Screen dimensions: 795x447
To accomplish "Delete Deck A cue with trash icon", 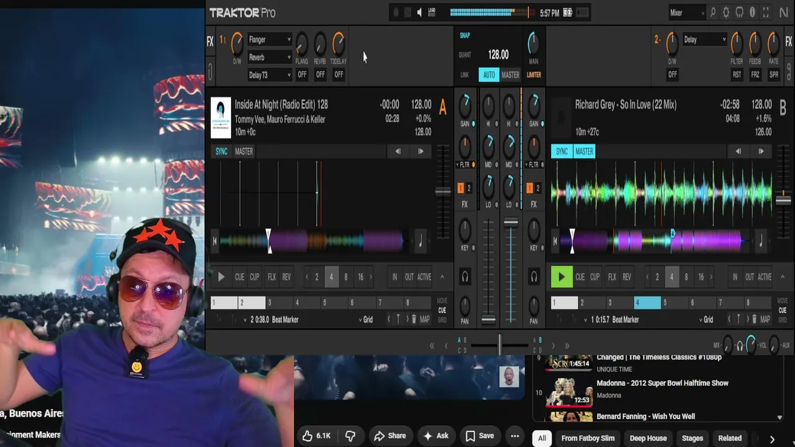I will [414, 319].
